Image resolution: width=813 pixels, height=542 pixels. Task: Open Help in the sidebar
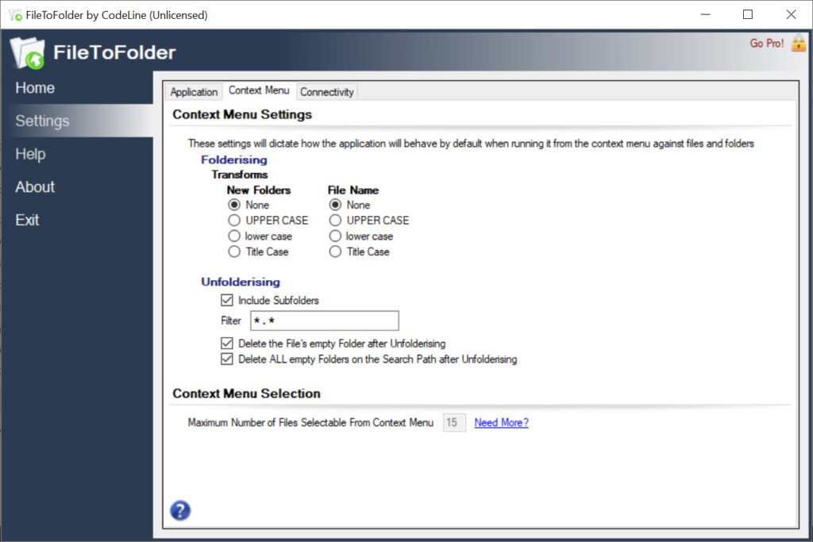click(x=30, y=154)
